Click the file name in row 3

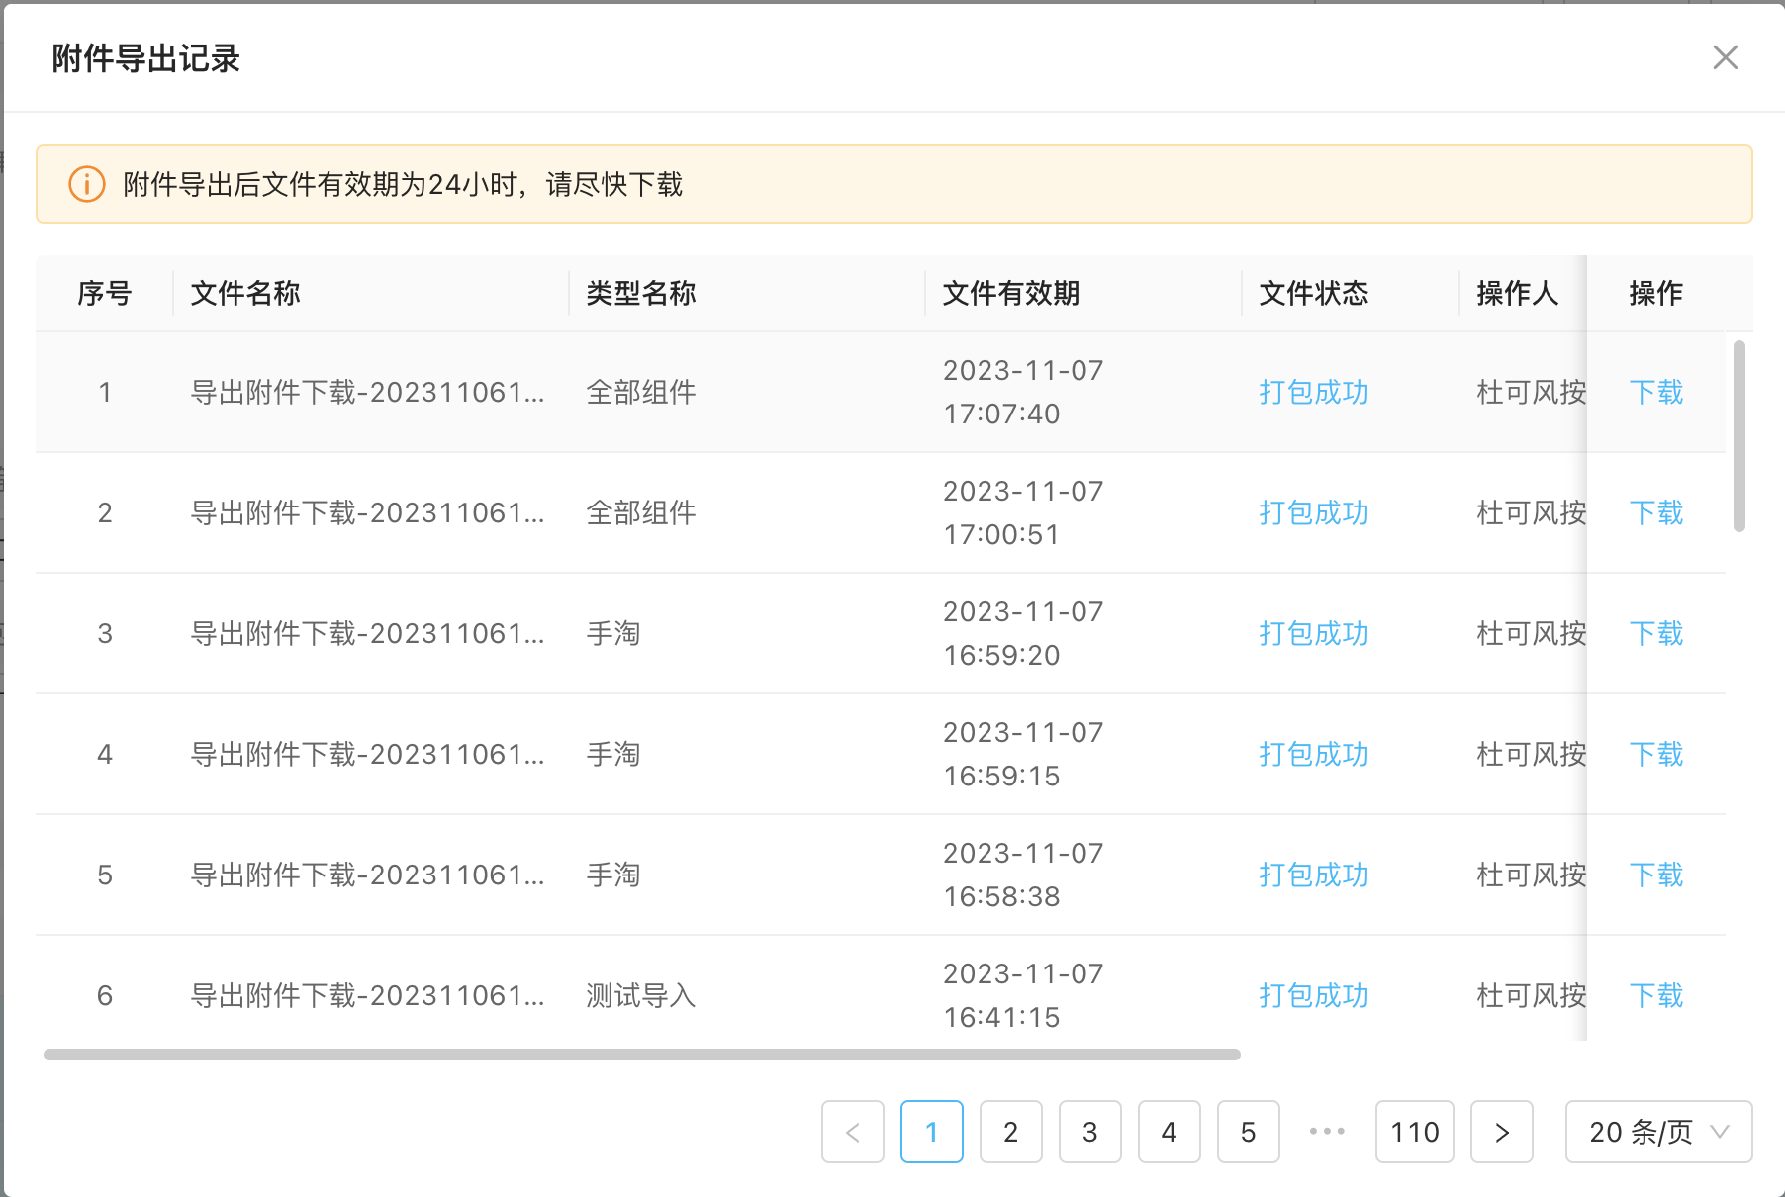tap(367, 634)
